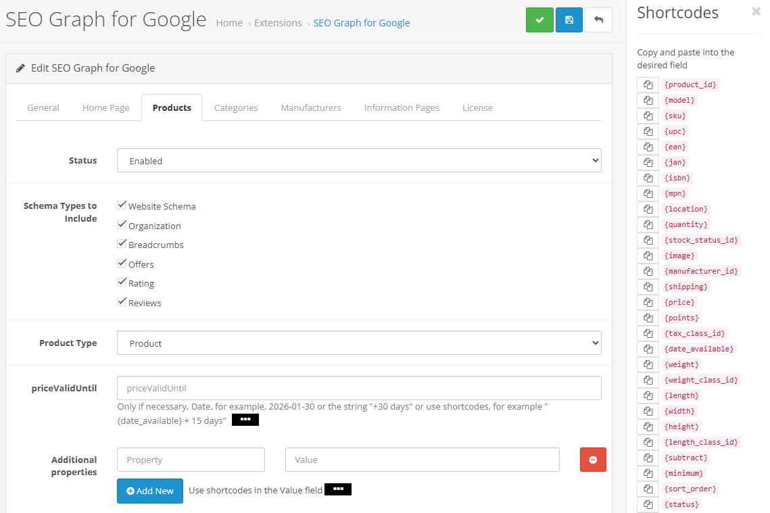The image size is (770, 513).
Task: Open the Status dropdown
Action: 359,161
